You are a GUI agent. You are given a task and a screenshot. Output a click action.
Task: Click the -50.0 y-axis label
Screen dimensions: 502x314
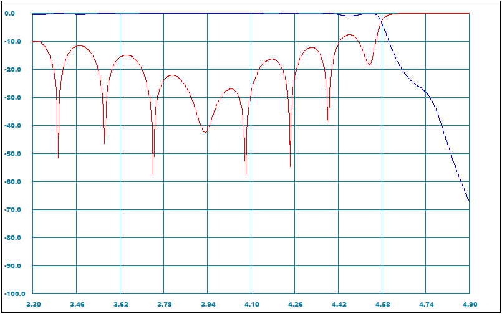[15, 154]
